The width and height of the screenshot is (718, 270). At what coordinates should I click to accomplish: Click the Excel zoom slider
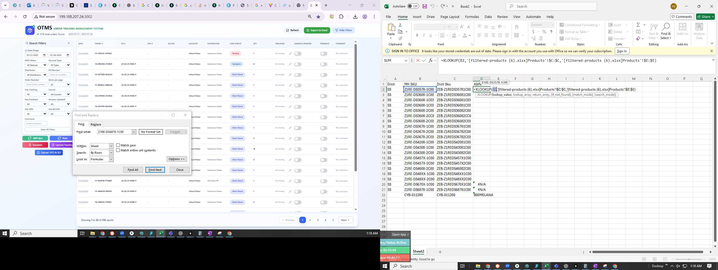(689, 259)
